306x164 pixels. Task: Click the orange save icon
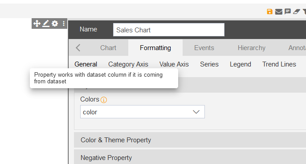pos(269,12)
